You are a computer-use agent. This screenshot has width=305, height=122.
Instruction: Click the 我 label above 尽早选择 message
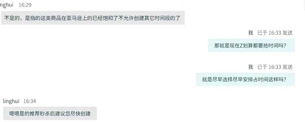[x=250, y=67]
